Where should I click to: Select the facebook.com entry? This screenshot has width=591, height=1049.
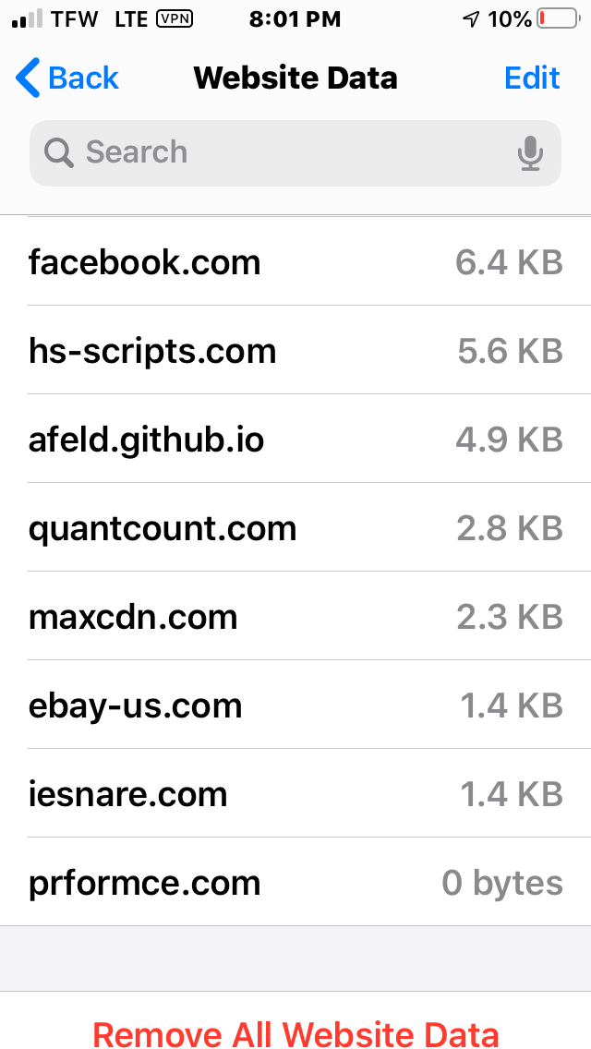tap(295, 262)
